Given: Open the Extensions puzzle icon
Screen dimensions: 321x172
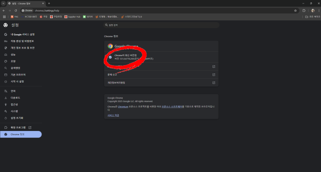Looking at the screenshot, I should click(304, 11).
